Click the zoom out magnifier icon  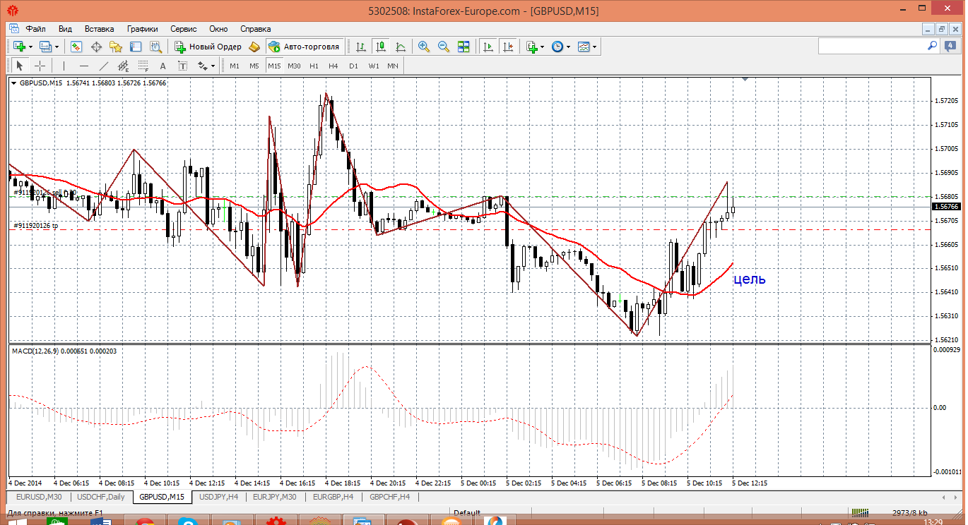pos(444,47)
